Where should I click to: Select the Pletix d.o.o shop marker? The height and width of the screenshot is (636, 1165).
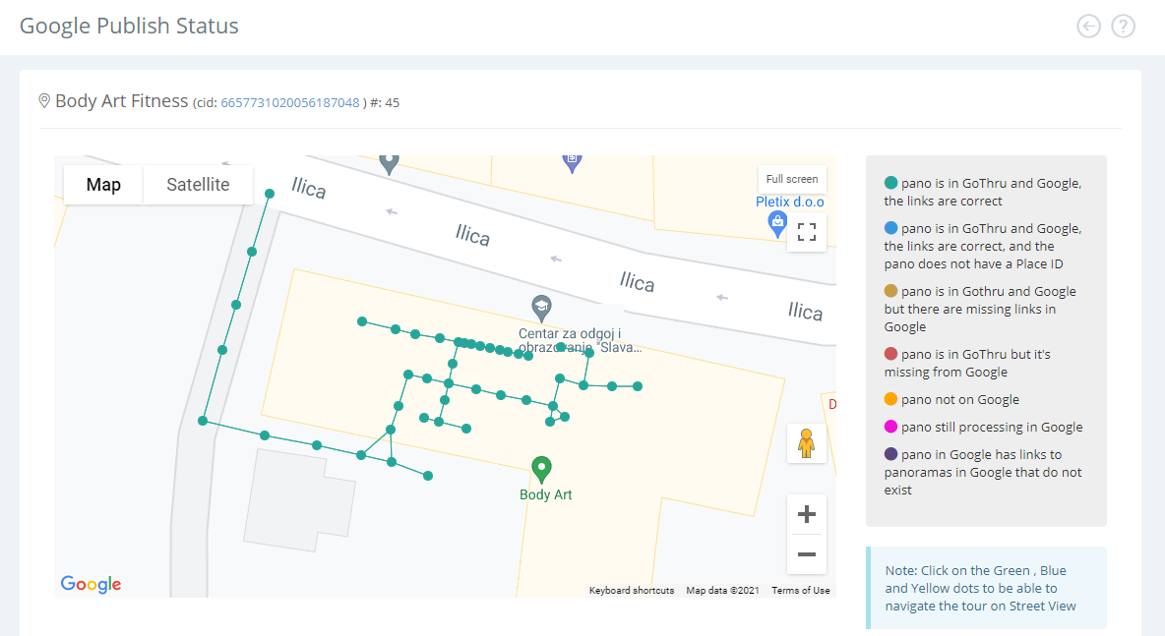coord(777,223)
